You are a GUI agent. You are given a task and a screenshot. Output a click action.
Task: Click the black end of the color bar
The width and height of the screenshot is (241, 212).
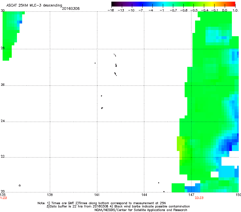pyautogui.click(x=113, y=4)
